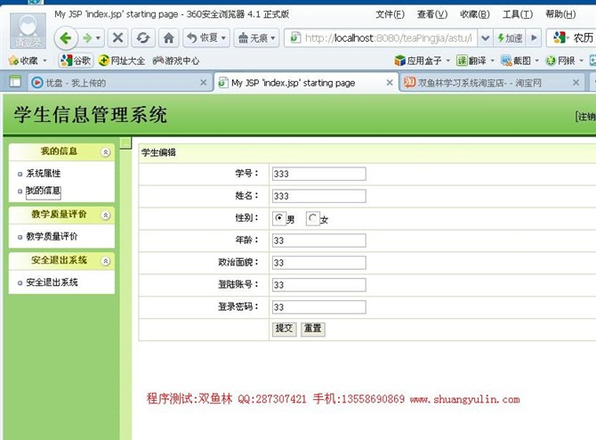Click the 截图 screenshot tool
Screen dimensions: 596x440
[516, 61]
